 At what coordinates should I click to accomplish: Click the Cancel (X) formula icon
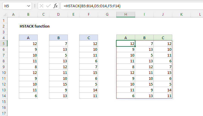coord(41,6)
